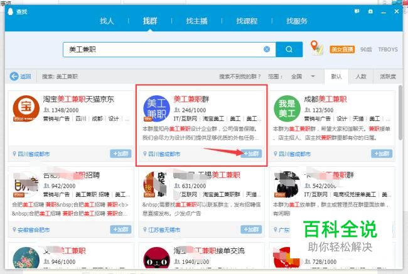Open the 淘宝 接单交流 group with 1940 members
This screenshot has width=408, height=274.
tap(201, 256)
